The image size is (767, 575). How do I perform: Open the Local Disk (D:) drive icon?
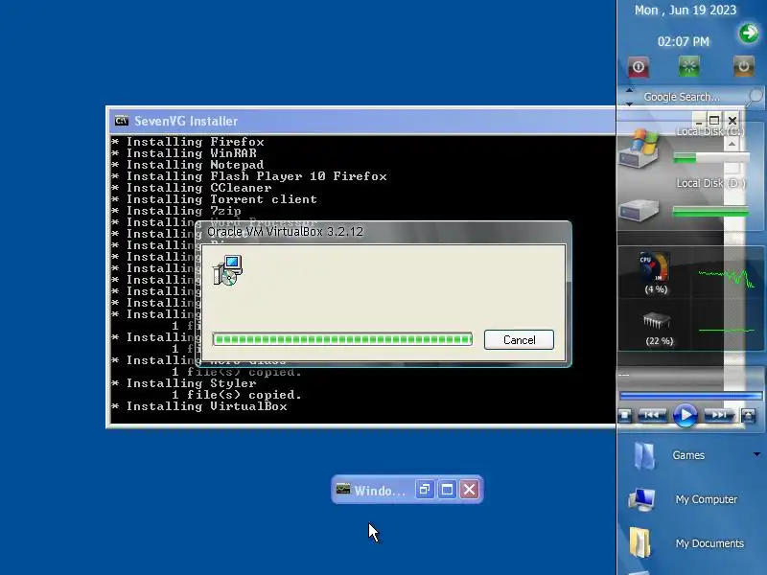(639, 211)
